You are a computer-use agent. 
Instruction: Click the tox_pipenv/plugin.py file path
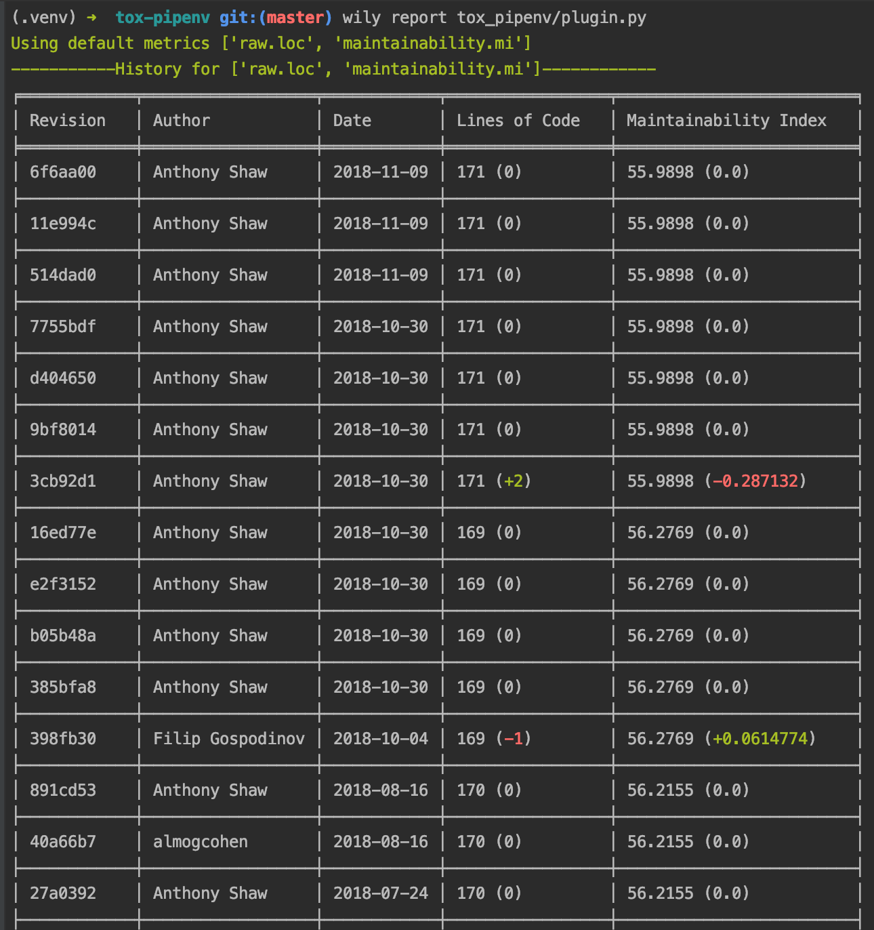552,18
